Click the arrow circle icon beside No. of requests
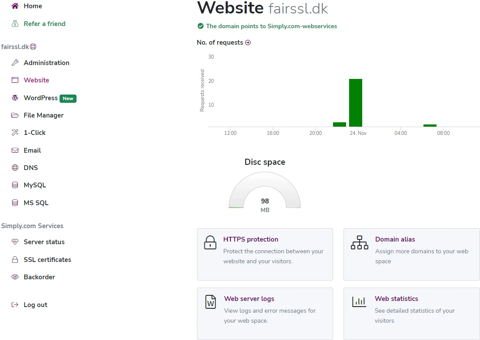The width and height of the screenshot is (480, 340). click(248, 42)
